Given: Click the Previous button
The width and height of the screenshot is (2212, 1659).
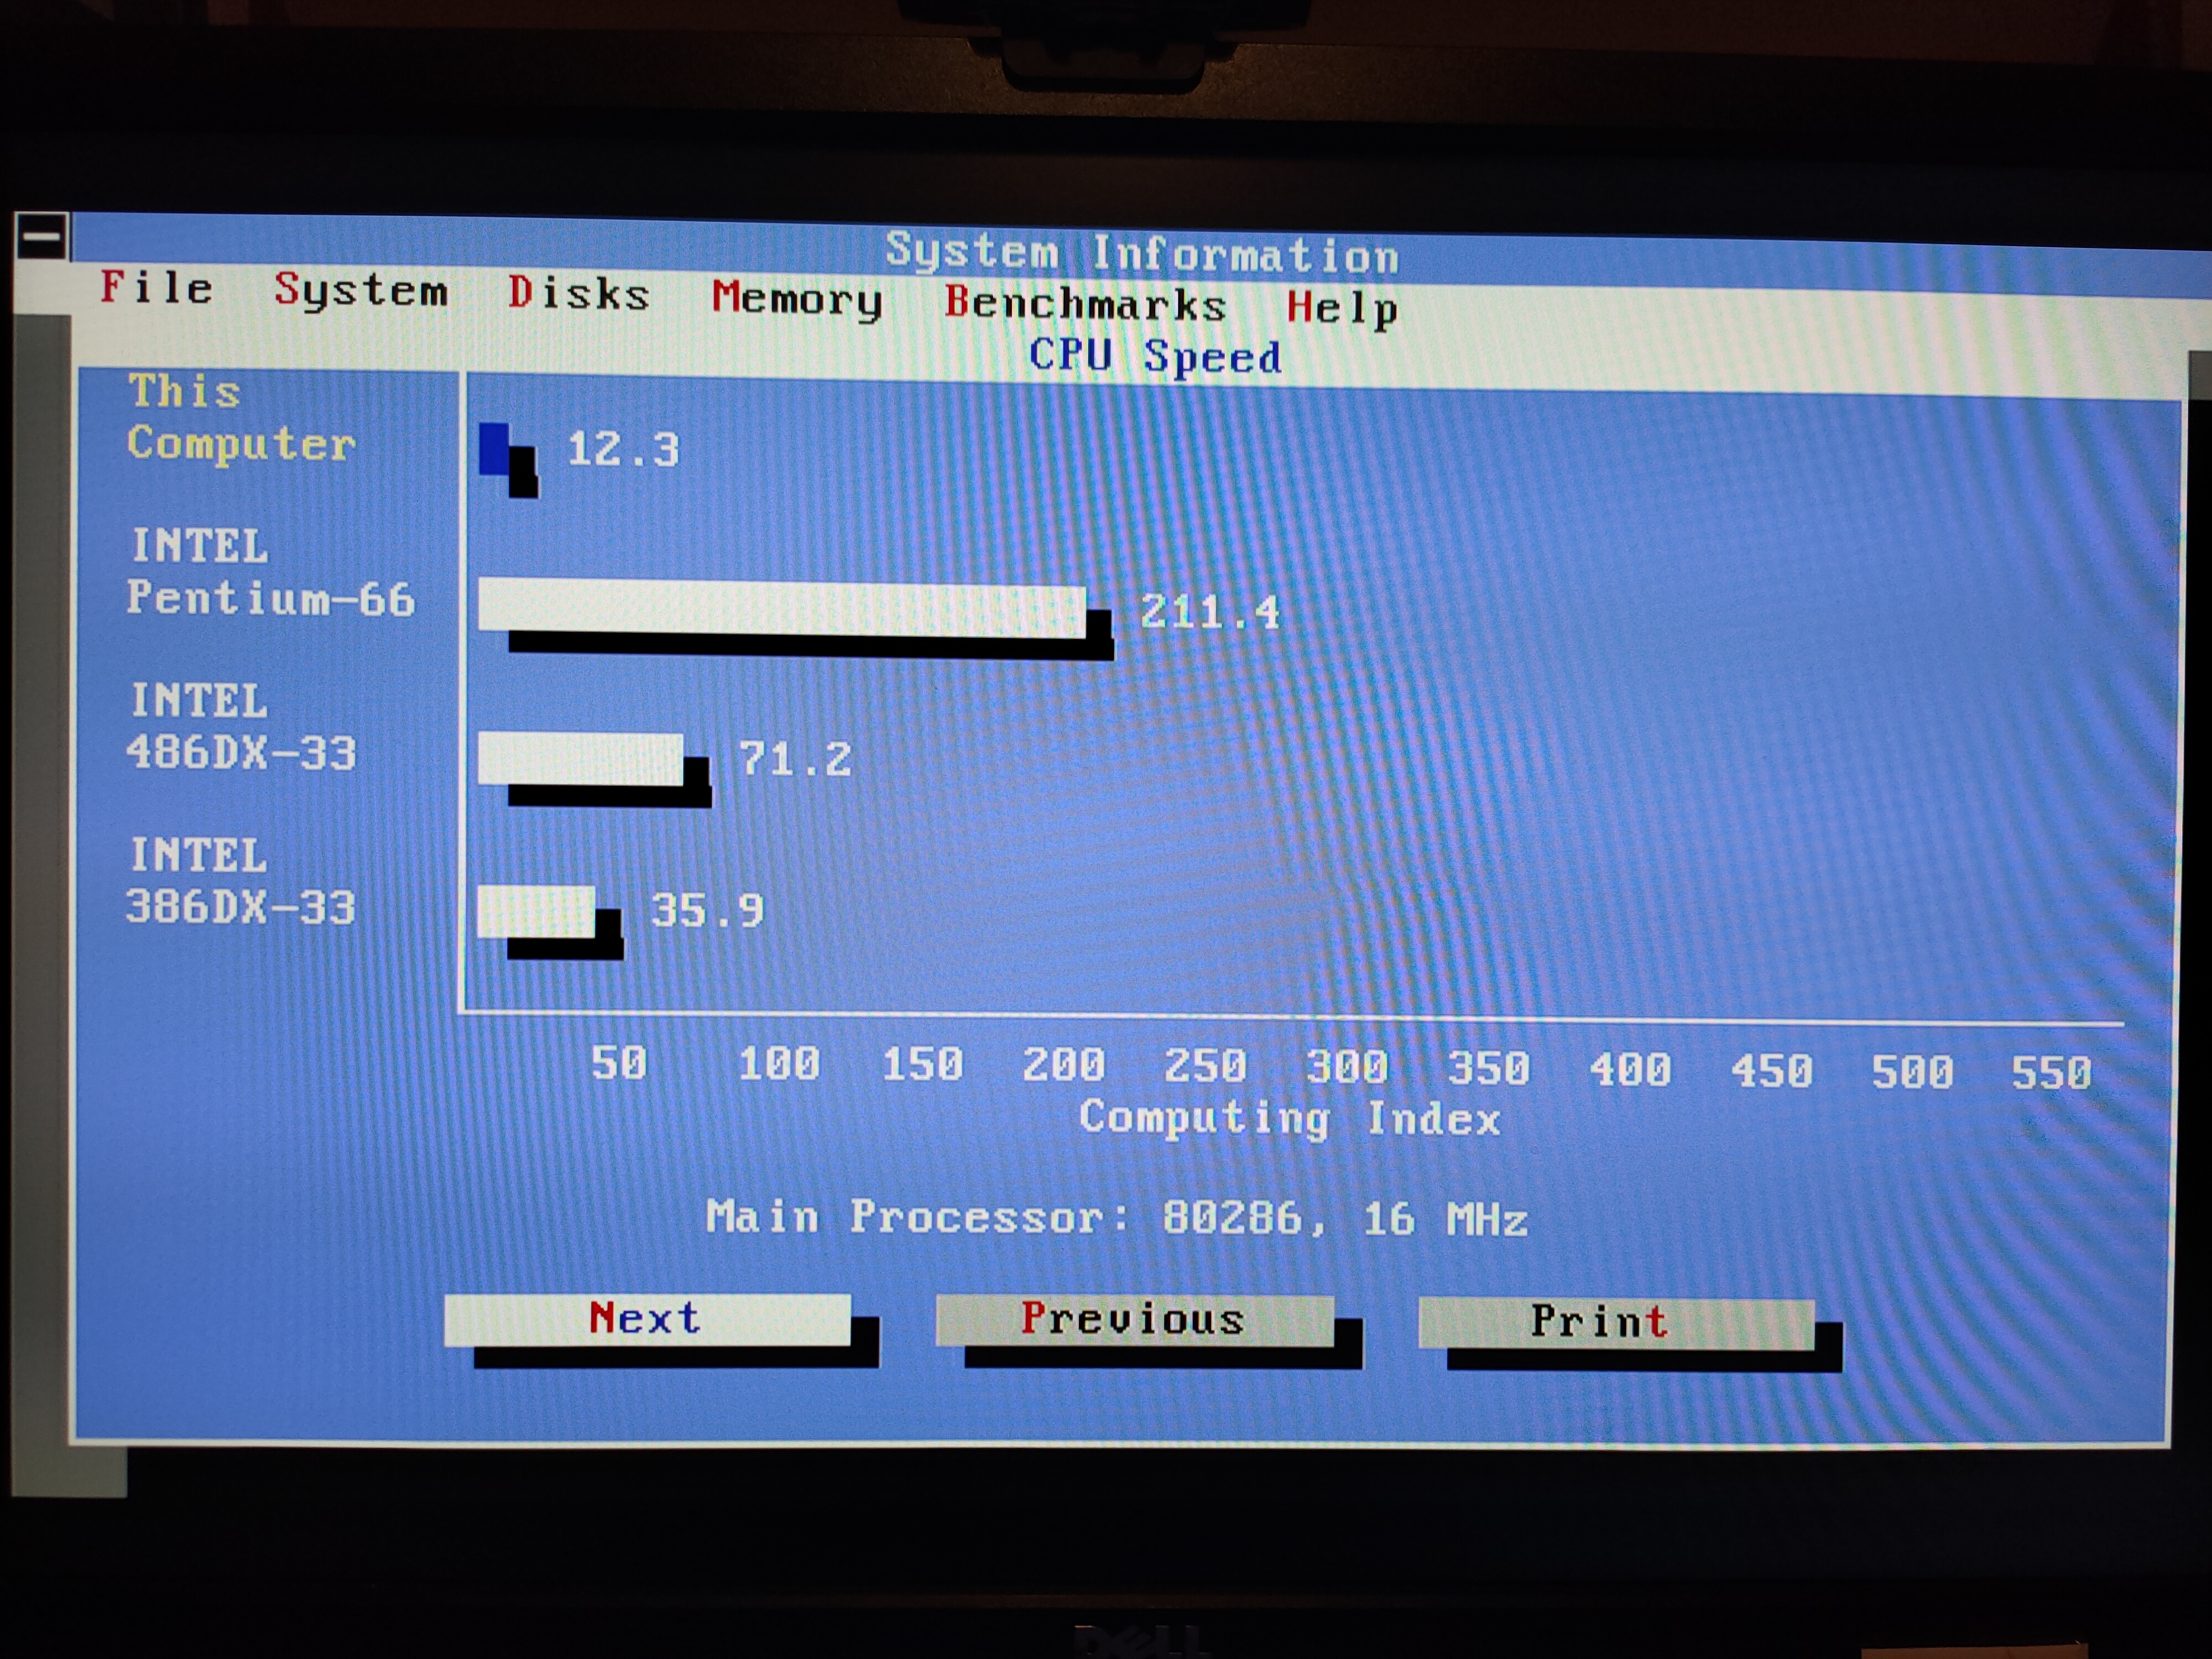Looking at the screenshot, I should pos(1134,1321).
